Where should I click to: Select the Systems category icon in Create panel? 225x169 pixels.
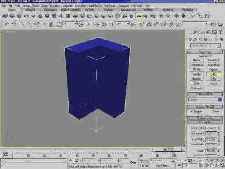221,40
